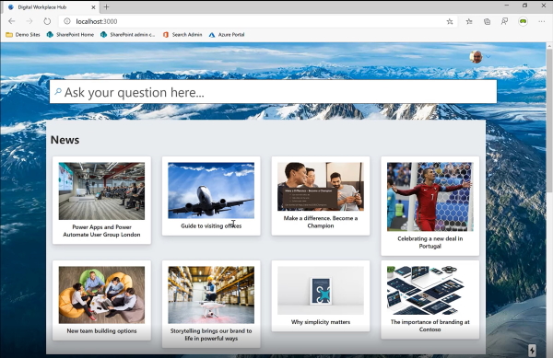Click New team building options title

101,331
